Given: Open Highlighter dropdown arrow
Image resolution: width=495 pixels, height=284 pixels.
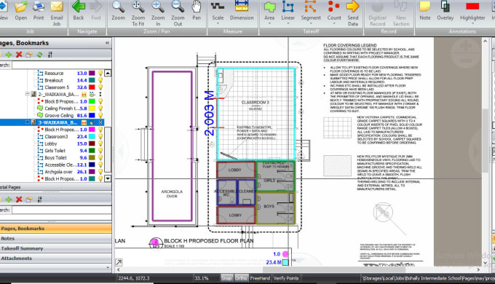Looking at the screenshot, I should [x=472, y=24].
